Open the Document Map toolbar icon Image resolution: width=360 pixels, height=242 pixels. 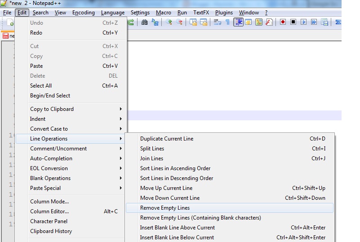pyautogui.click(x=259, y=22)
